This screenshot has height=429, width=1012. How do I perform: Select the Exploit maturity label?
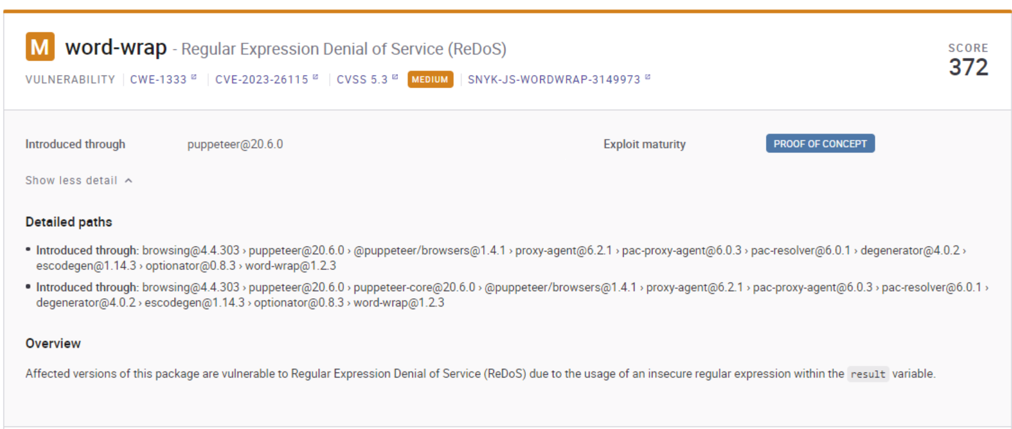click(x=643, y=143)
